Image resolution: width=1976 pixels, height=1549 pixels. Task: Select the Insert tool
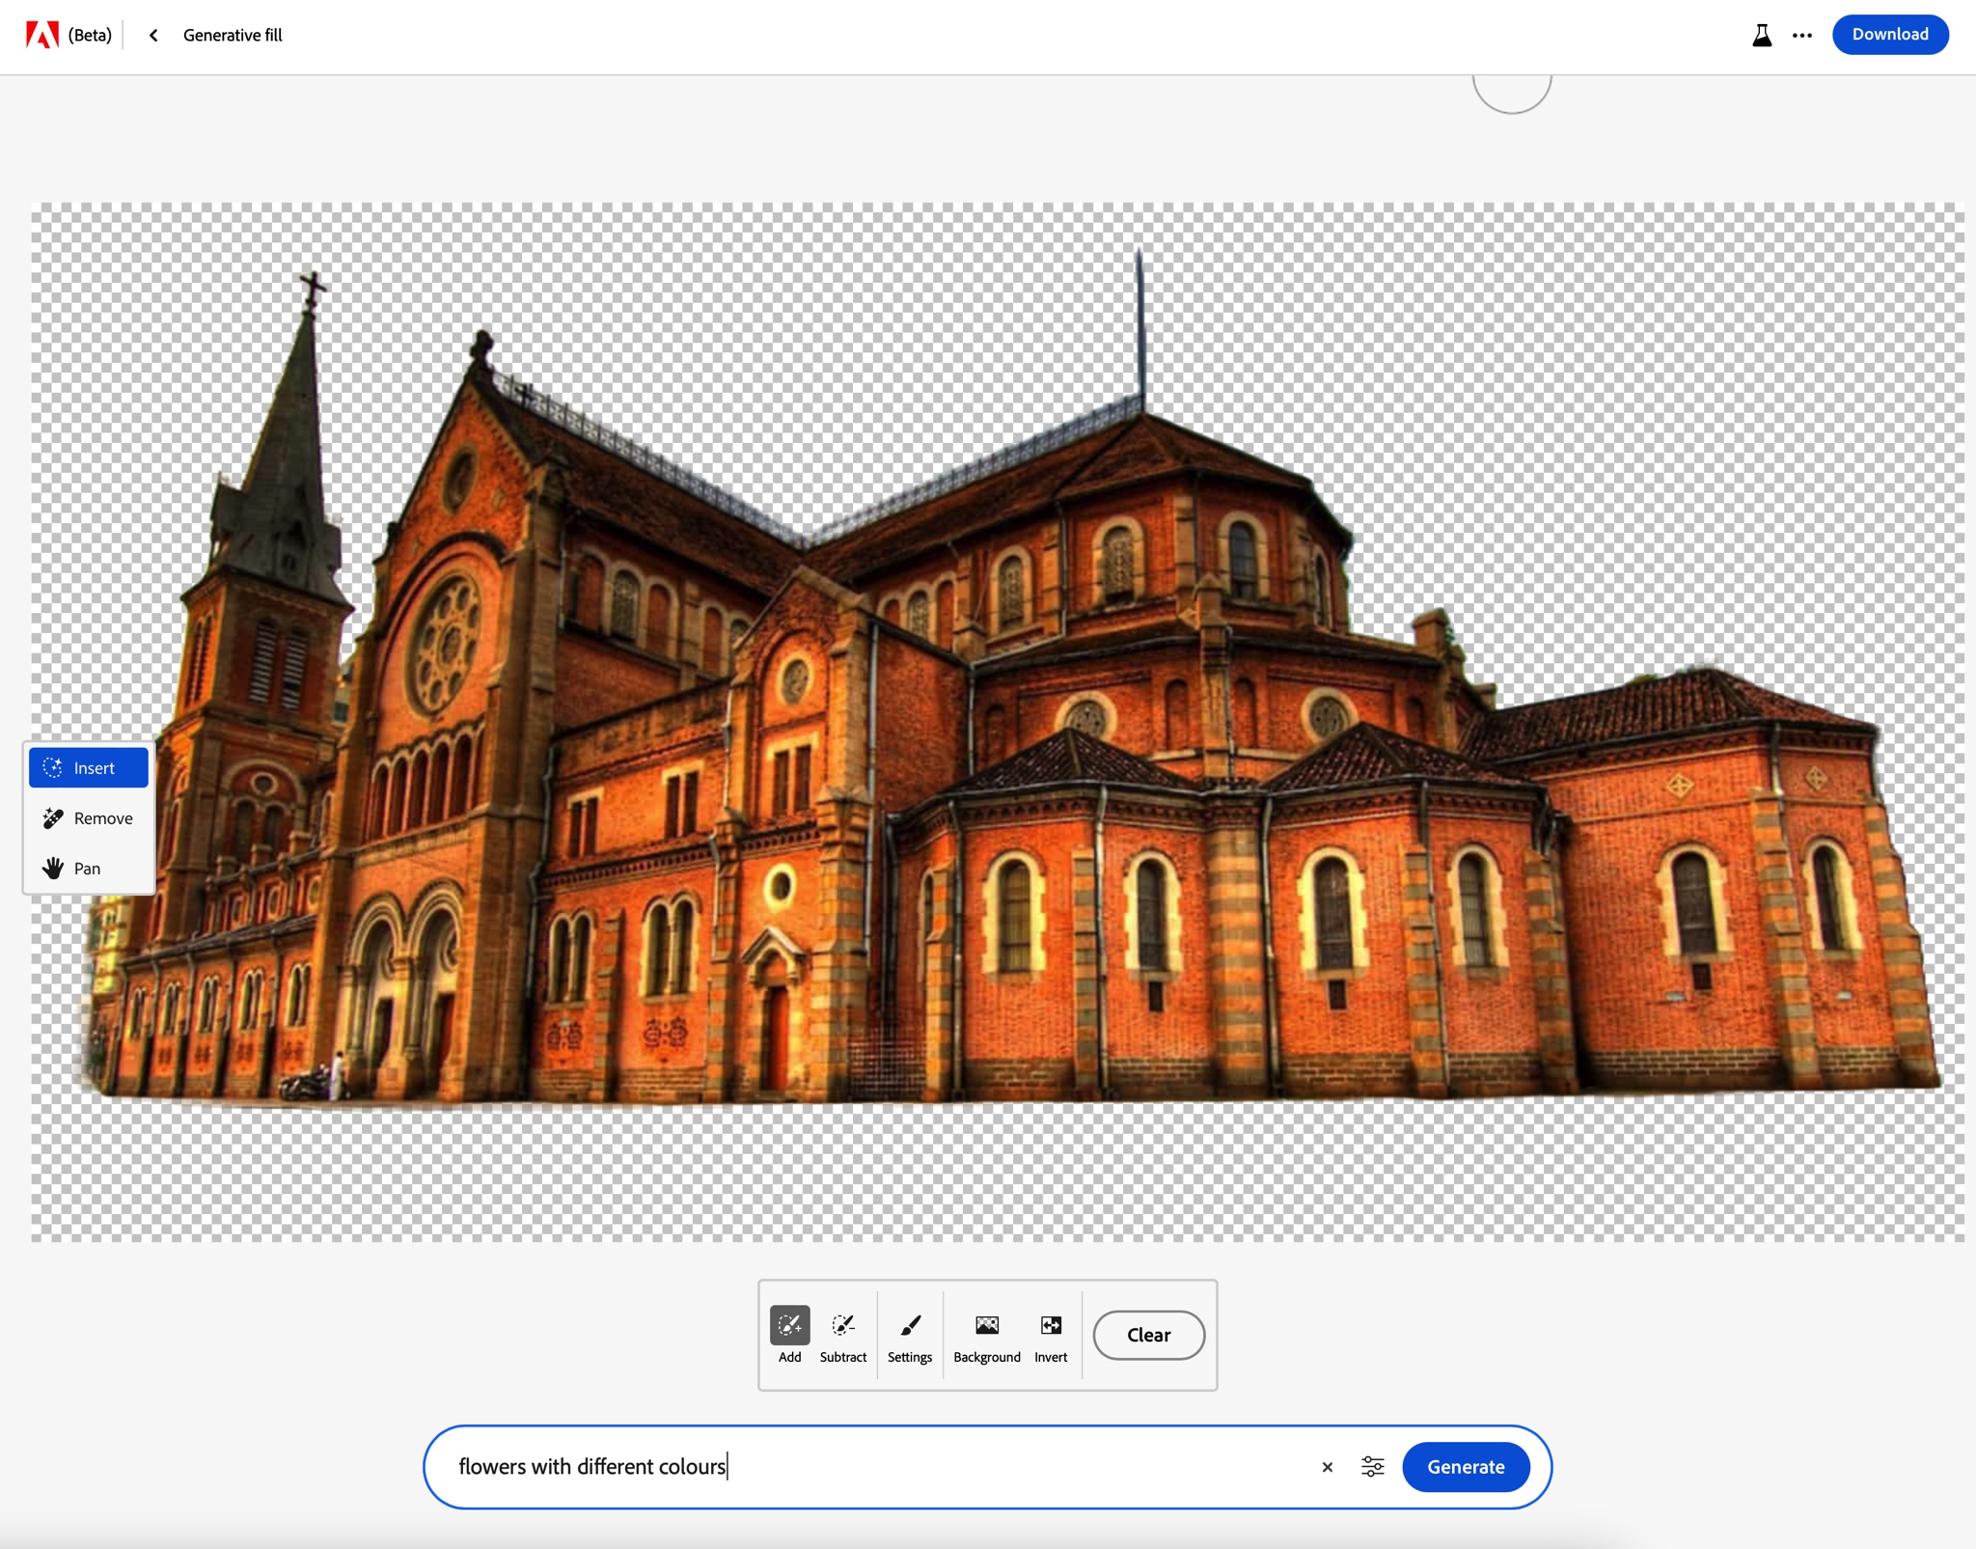click(89, 768)
